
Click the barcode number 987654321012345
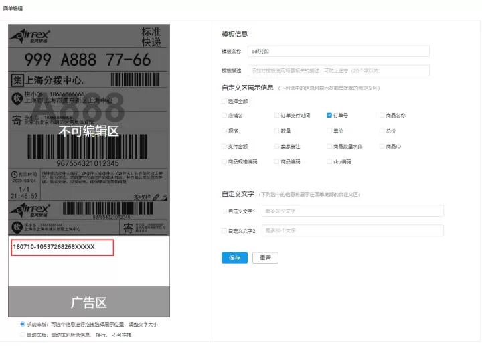pyautogui.click(x=88, y=163)
